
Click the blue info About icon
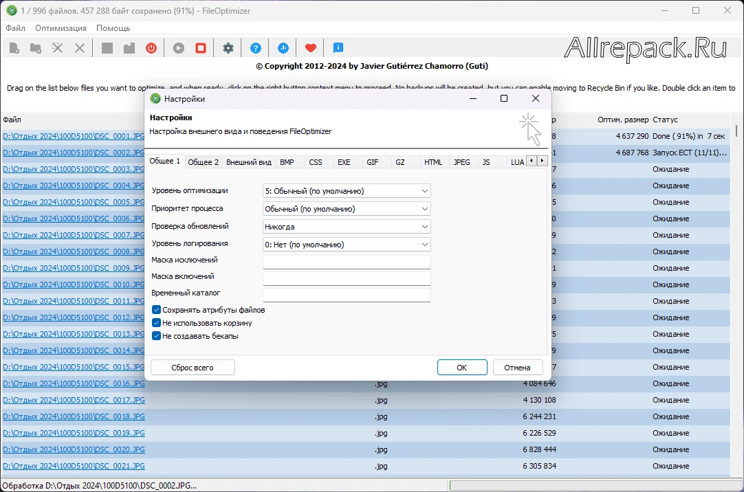coord(338,47)
